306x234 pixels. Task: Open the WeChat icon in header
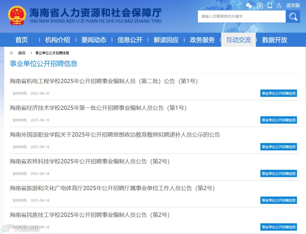[249, 5]
